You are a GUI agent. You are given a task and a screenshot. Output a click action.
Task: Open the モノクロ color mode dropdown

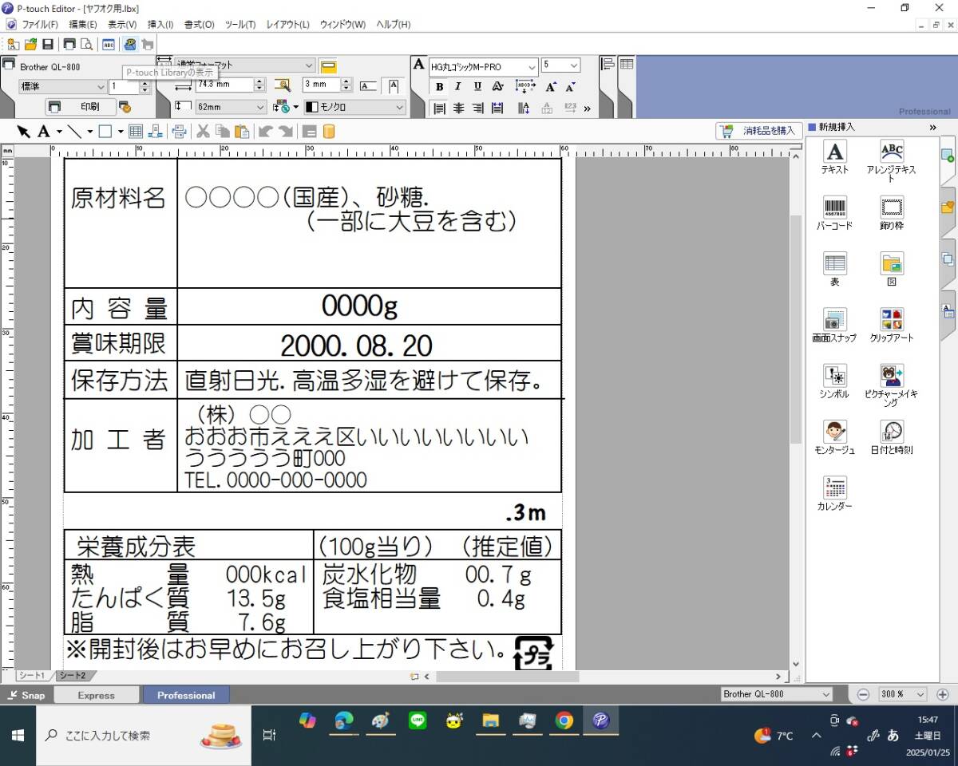point(399,107)
